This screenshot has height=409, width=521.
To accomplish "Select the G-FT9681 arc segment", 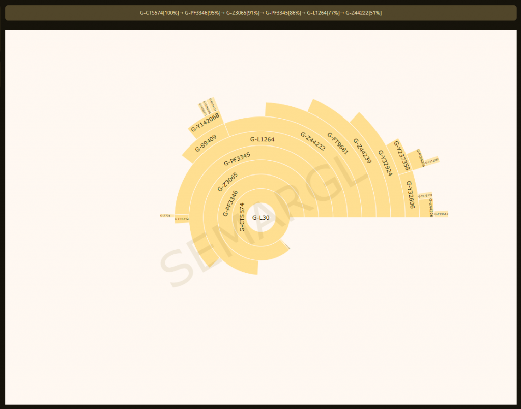I will point(338,143).
